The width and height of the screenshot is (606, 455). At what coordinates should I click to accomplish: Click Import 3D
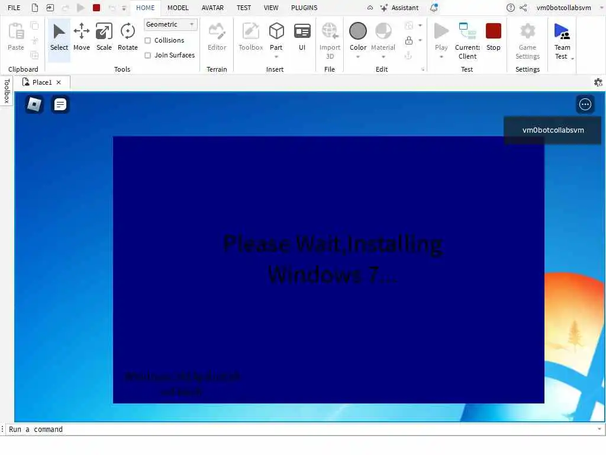pos(330,41)
